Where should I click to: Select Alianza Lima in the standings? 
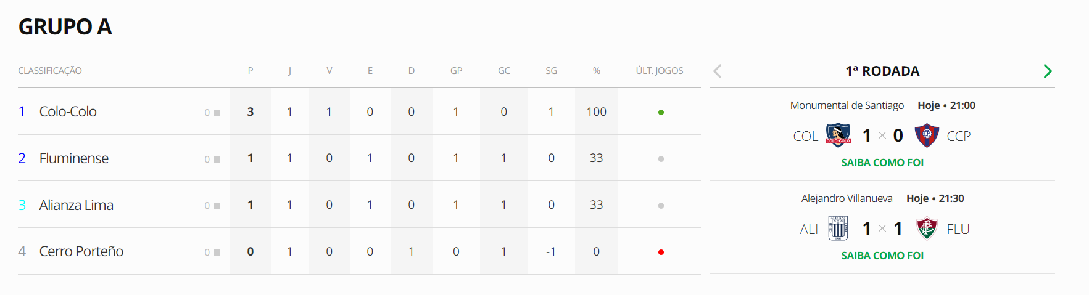[x=77, y=205]
